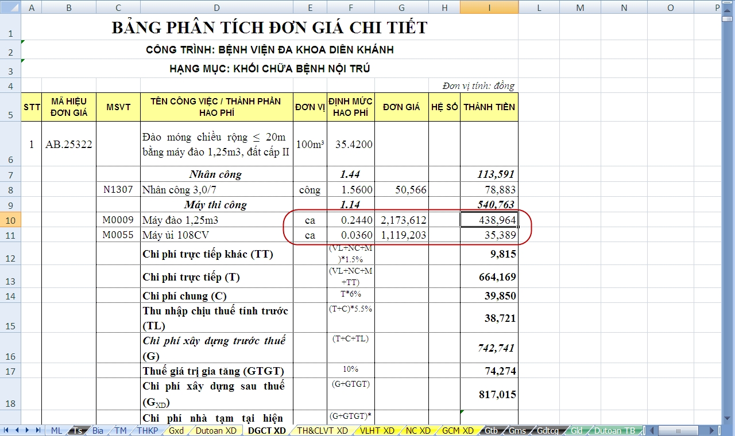
Task: Open the TM sheet tab
Action: [120, 430]
